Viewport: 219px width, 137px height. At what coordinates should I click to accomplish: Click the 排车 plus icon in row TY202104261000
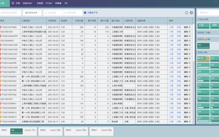190,67
